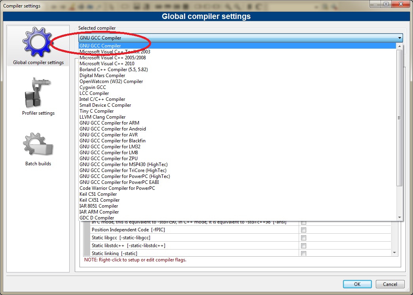Choose Microsoft Visual C++ Toolkit 2003

click(237, 52)
